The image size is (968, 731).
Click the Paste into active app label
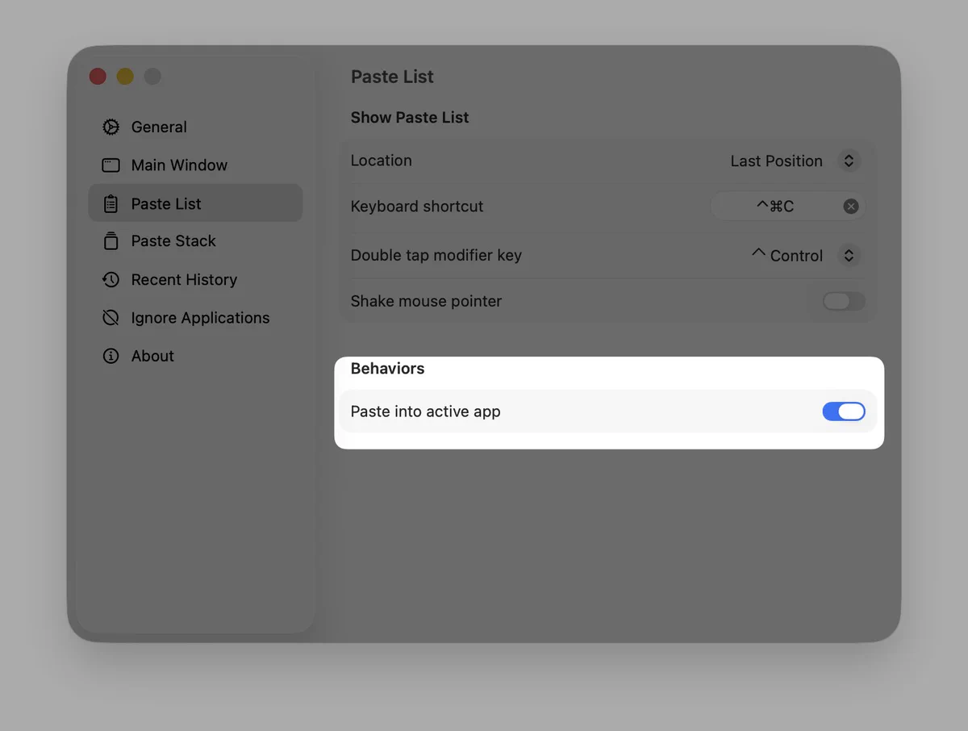(x=426, y=411)
